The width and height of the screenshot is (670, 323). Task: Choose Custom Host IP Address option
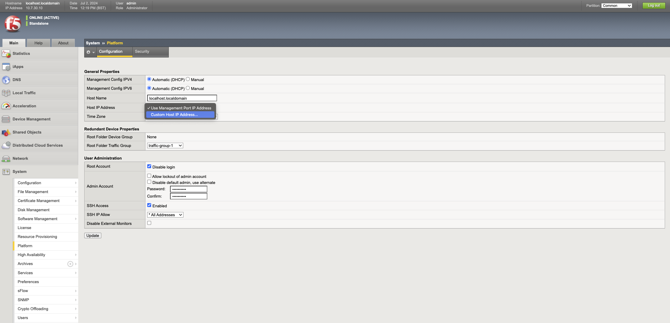(x=174, y=115)
